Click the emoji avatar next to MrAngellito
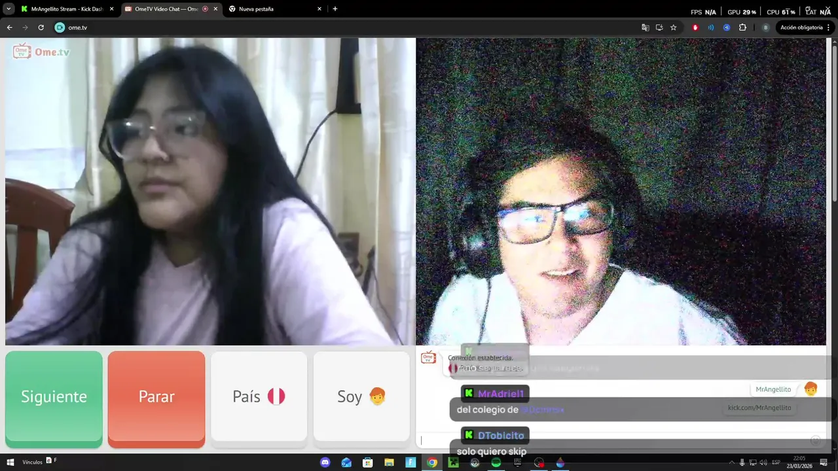 coord(811,389)
